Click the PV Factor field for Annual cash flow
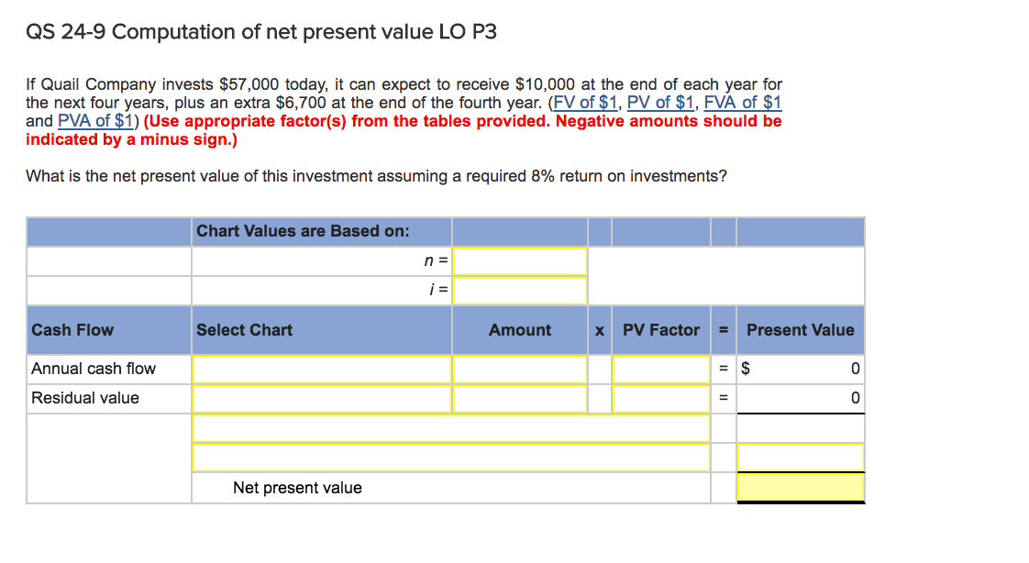Viewport: 1029px width, 563px height. pos(660,369)
